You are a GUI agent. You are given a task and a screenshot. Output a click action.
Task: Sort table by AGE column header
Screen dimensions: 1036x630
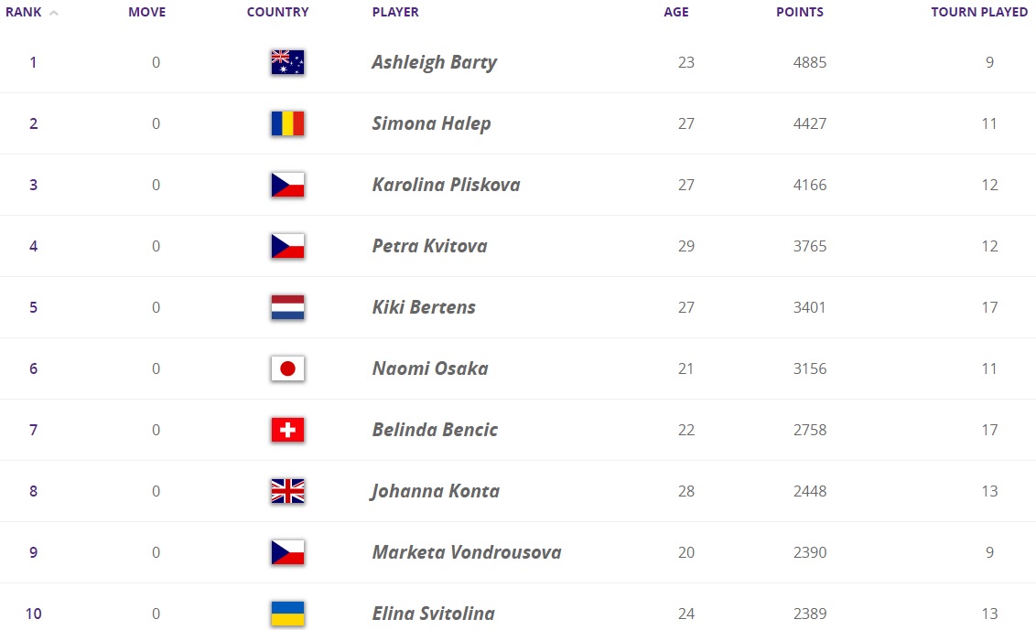click(x=676, y=13)
